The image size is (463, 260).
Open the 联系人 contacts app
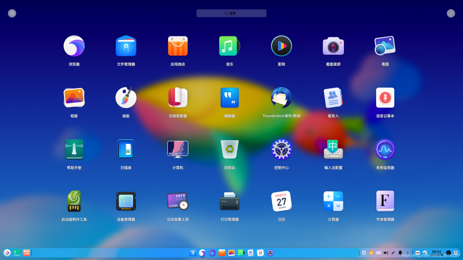click(333, 97)
